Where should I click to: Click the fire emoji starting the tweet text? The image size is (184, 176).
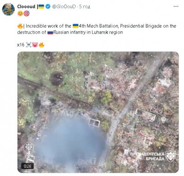pyautogui.click(x=20, y=26)
